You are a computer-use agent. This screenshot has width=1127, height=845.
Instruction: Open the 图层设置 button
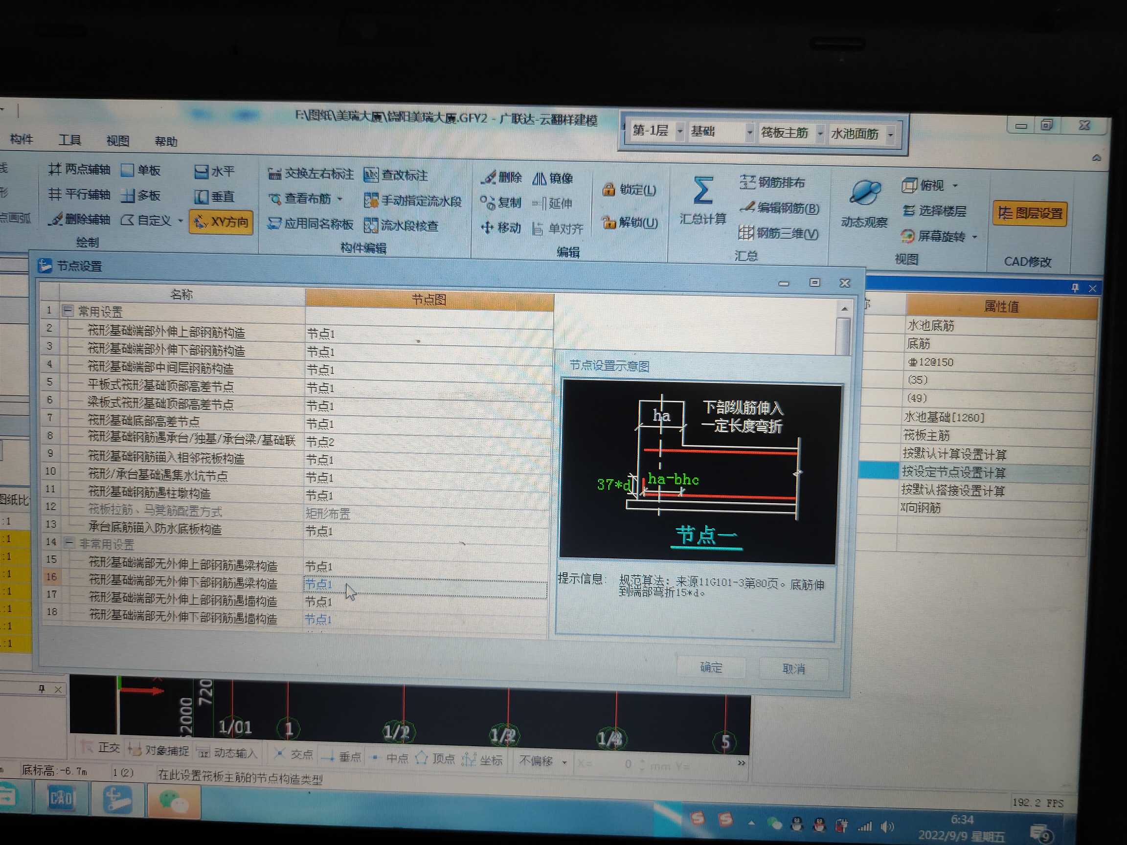pyautogui.click(x=1030, y=213)
